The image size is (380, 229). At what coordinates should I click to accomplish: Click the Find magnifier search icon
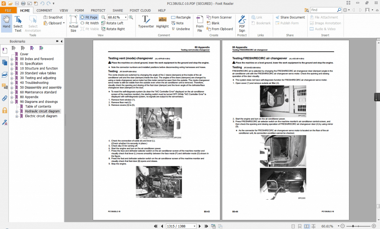(x=339, y=10)
